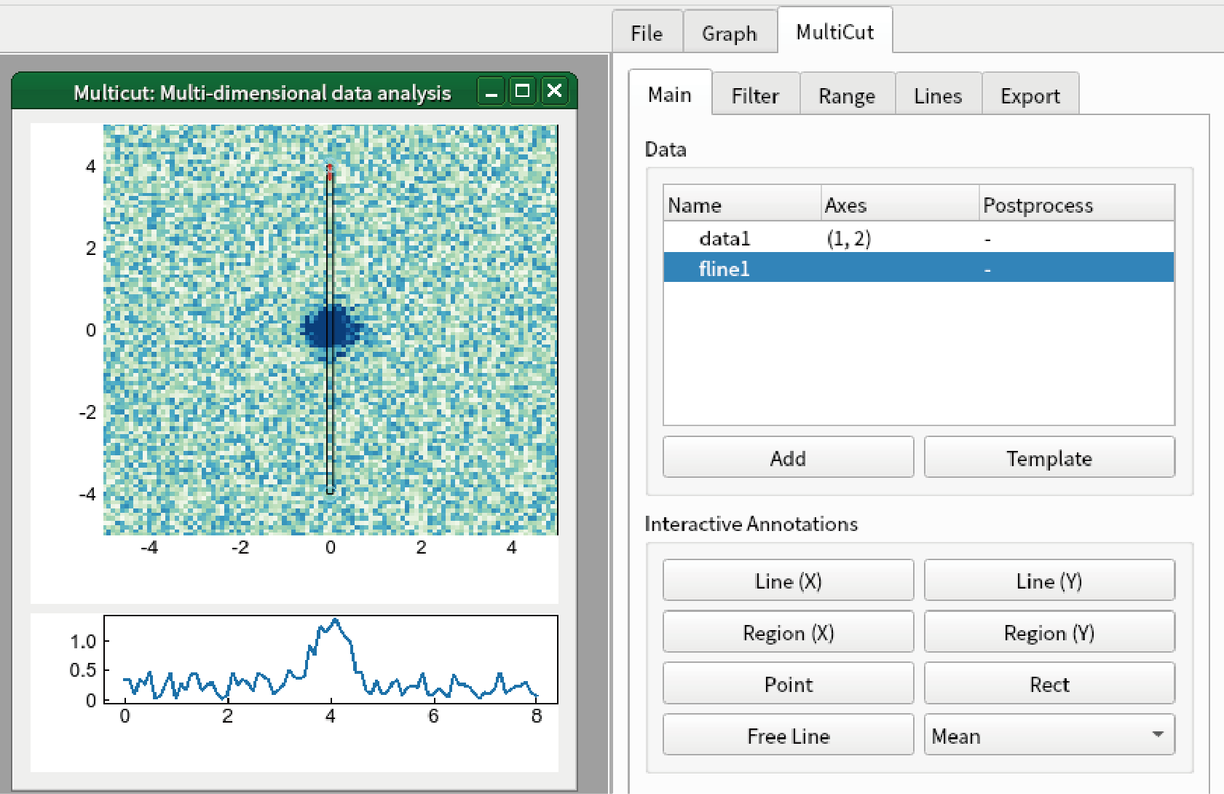Add a Line (Y) annotation

(x=1049, y=581)
